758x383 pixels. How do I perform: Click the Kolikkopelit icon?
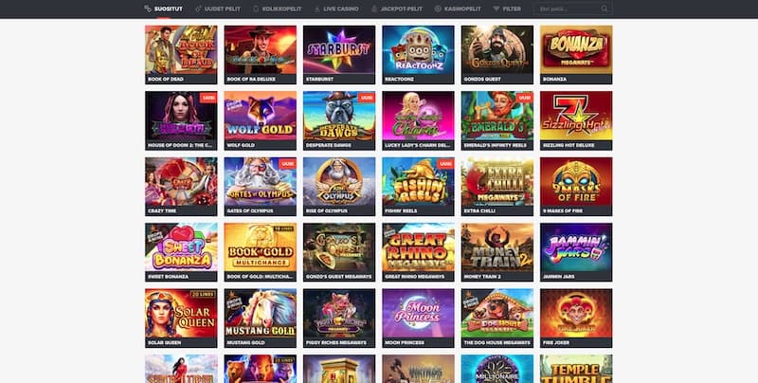[256, 9]
